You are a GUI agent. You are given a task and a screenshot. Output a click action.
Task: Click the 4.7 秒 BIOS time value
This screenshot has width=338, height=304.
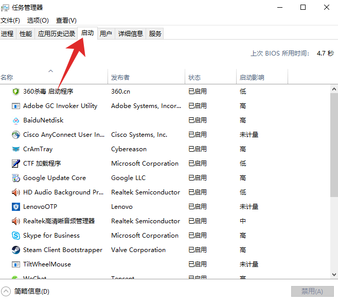point(325,53)
